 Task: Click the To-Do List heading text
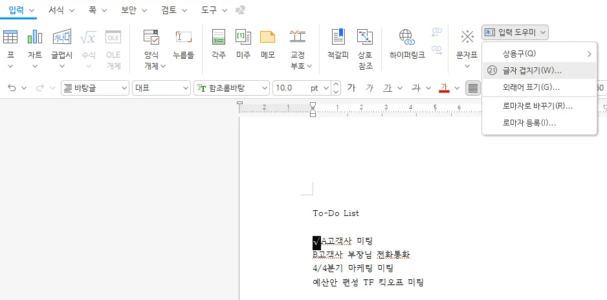[x=336, y=213]
